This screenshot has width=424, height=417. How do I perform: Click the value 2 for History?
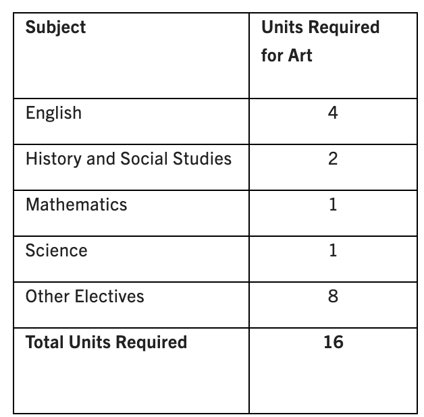tap(333, 159)
